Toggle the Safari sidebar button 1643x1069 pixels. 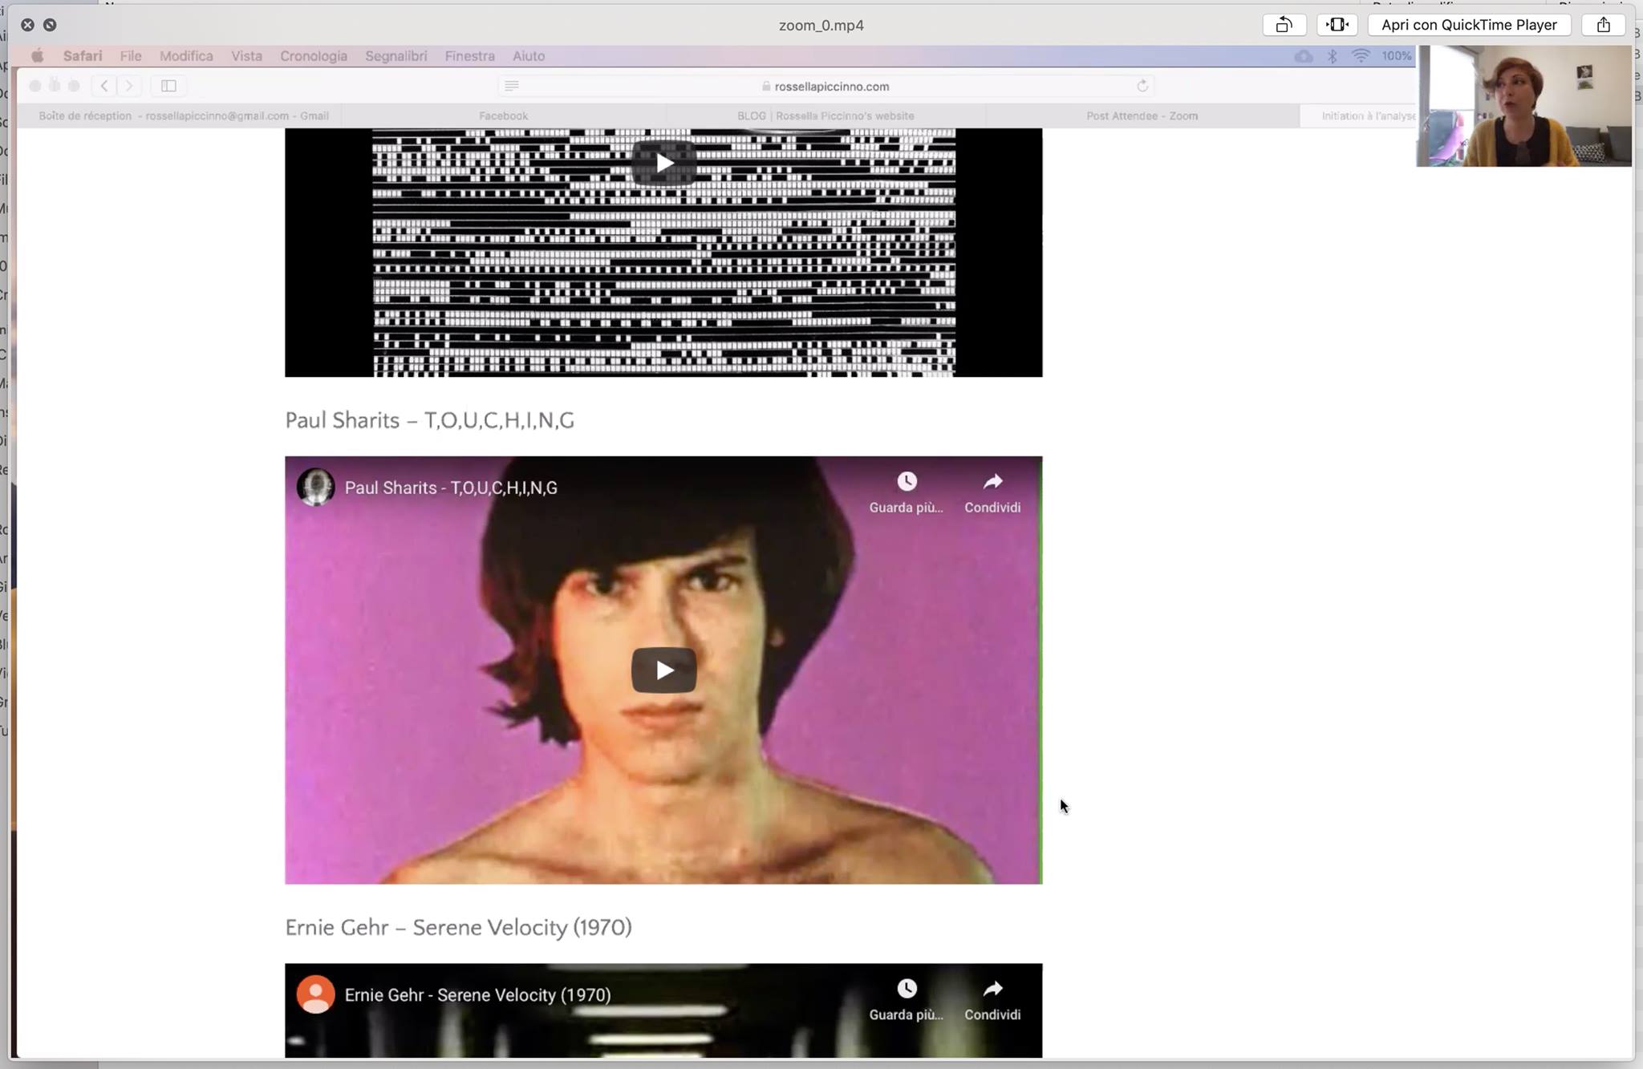[168, 86]
